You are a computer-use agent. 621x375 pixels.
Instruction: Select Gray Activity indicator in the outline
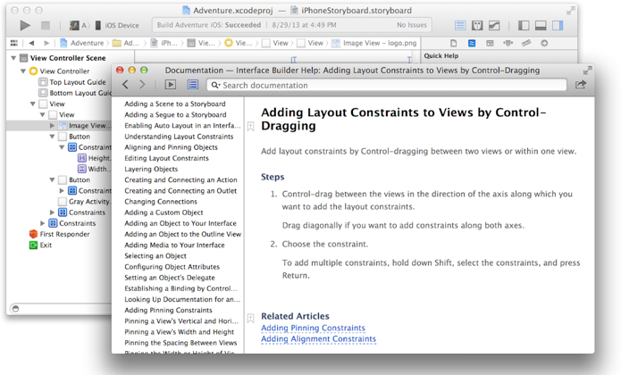pyautogui.click(x=85, y=202)
